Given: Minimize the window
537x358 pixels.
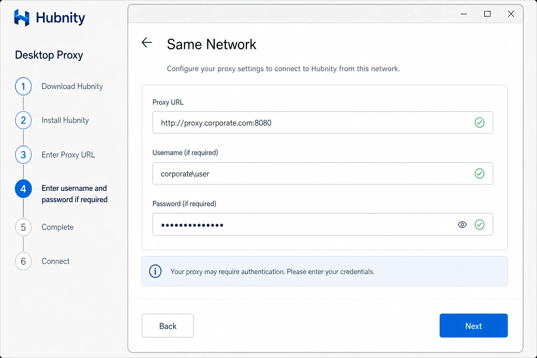Looking at the screenshot, I should coord(464,14).
